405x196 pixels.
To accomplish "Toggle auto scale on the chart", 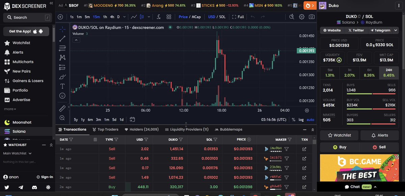I will (310, 119).
